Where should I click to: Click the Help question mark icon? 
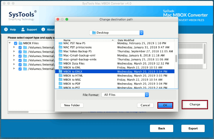coord(6,29)
